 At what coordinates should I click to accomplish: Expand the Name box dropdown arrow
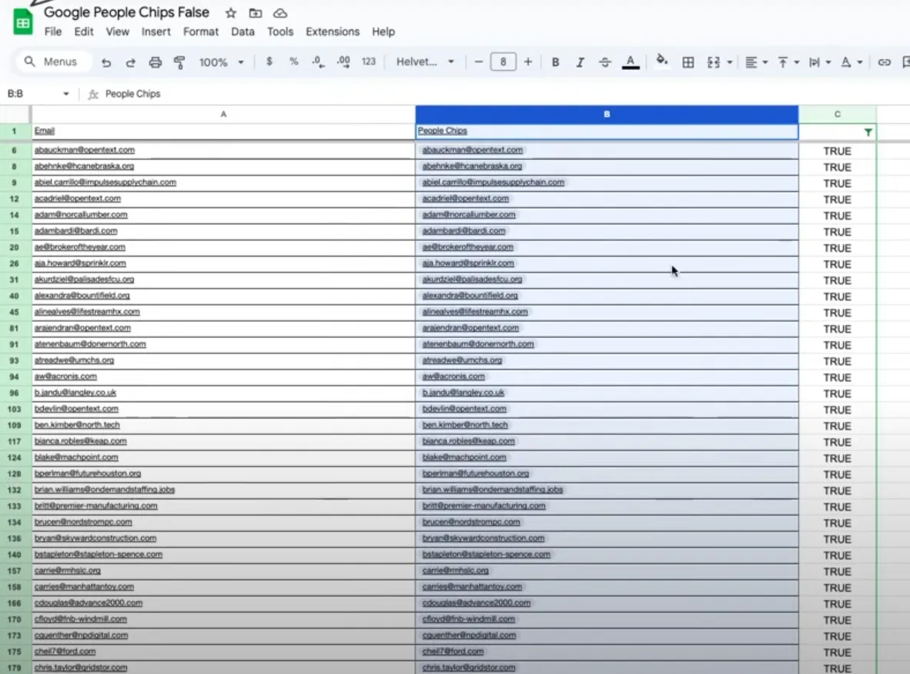pos(65,93)
